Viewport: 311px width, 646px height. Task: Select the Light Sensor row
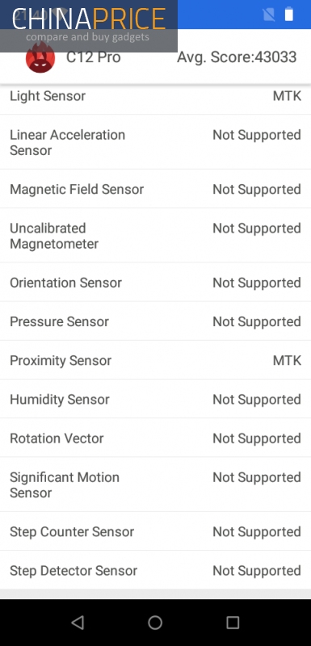click(155, 96)
